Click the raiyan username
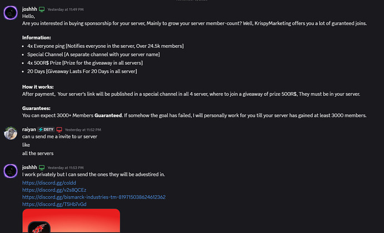The image size is (384, 233). pos(29,130)
